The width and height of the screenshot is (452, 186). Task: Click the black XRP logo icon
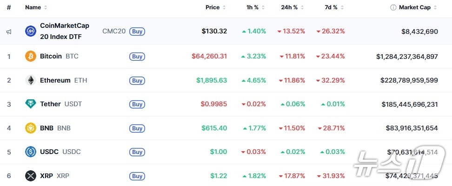(30, 176)
